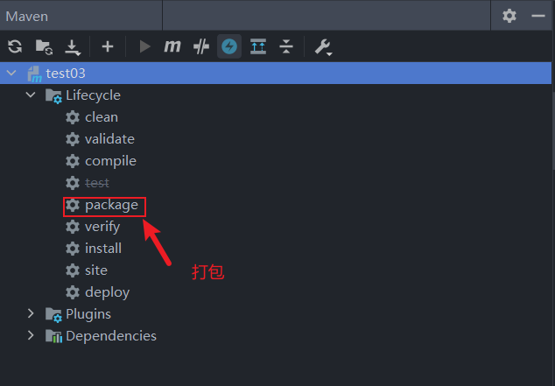Expand the Plugins folder
Image resolution: width=555 pixels, height=386 pixels.
[x=31, y=313]
